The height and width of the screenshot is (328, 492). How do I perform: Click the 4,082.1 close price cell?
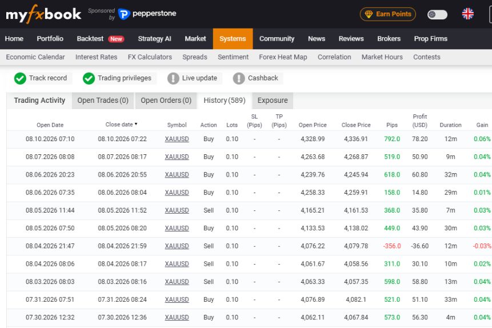tap(356, 300)
